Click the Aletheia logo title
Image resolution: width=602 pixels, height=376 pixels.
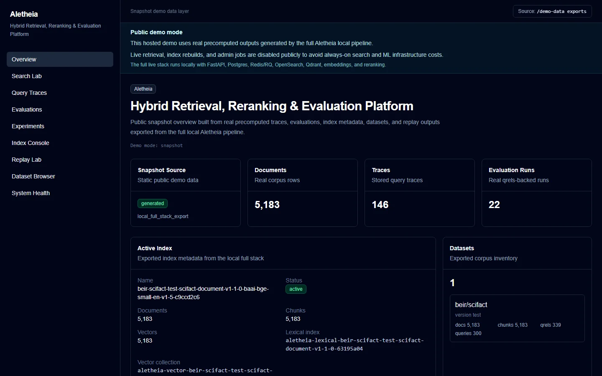point(24,14)
